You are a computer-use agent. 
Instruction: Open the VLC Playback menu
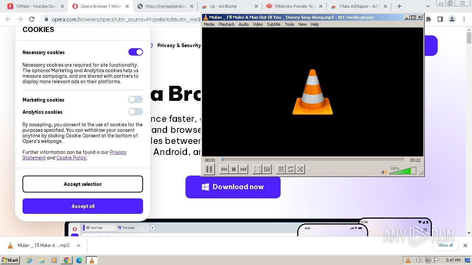[226, 24]
